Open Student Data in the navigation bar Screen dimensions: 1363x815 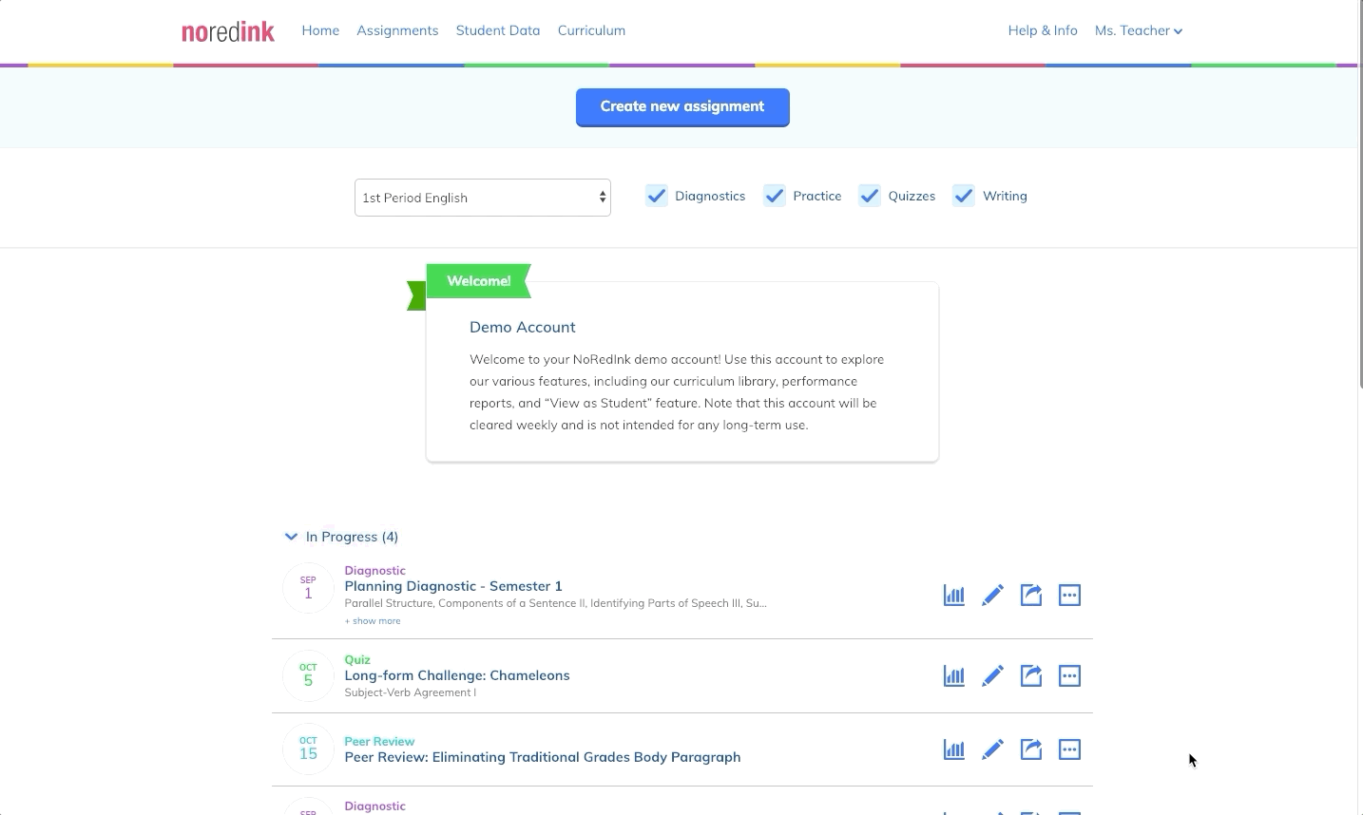click(498, 30)
